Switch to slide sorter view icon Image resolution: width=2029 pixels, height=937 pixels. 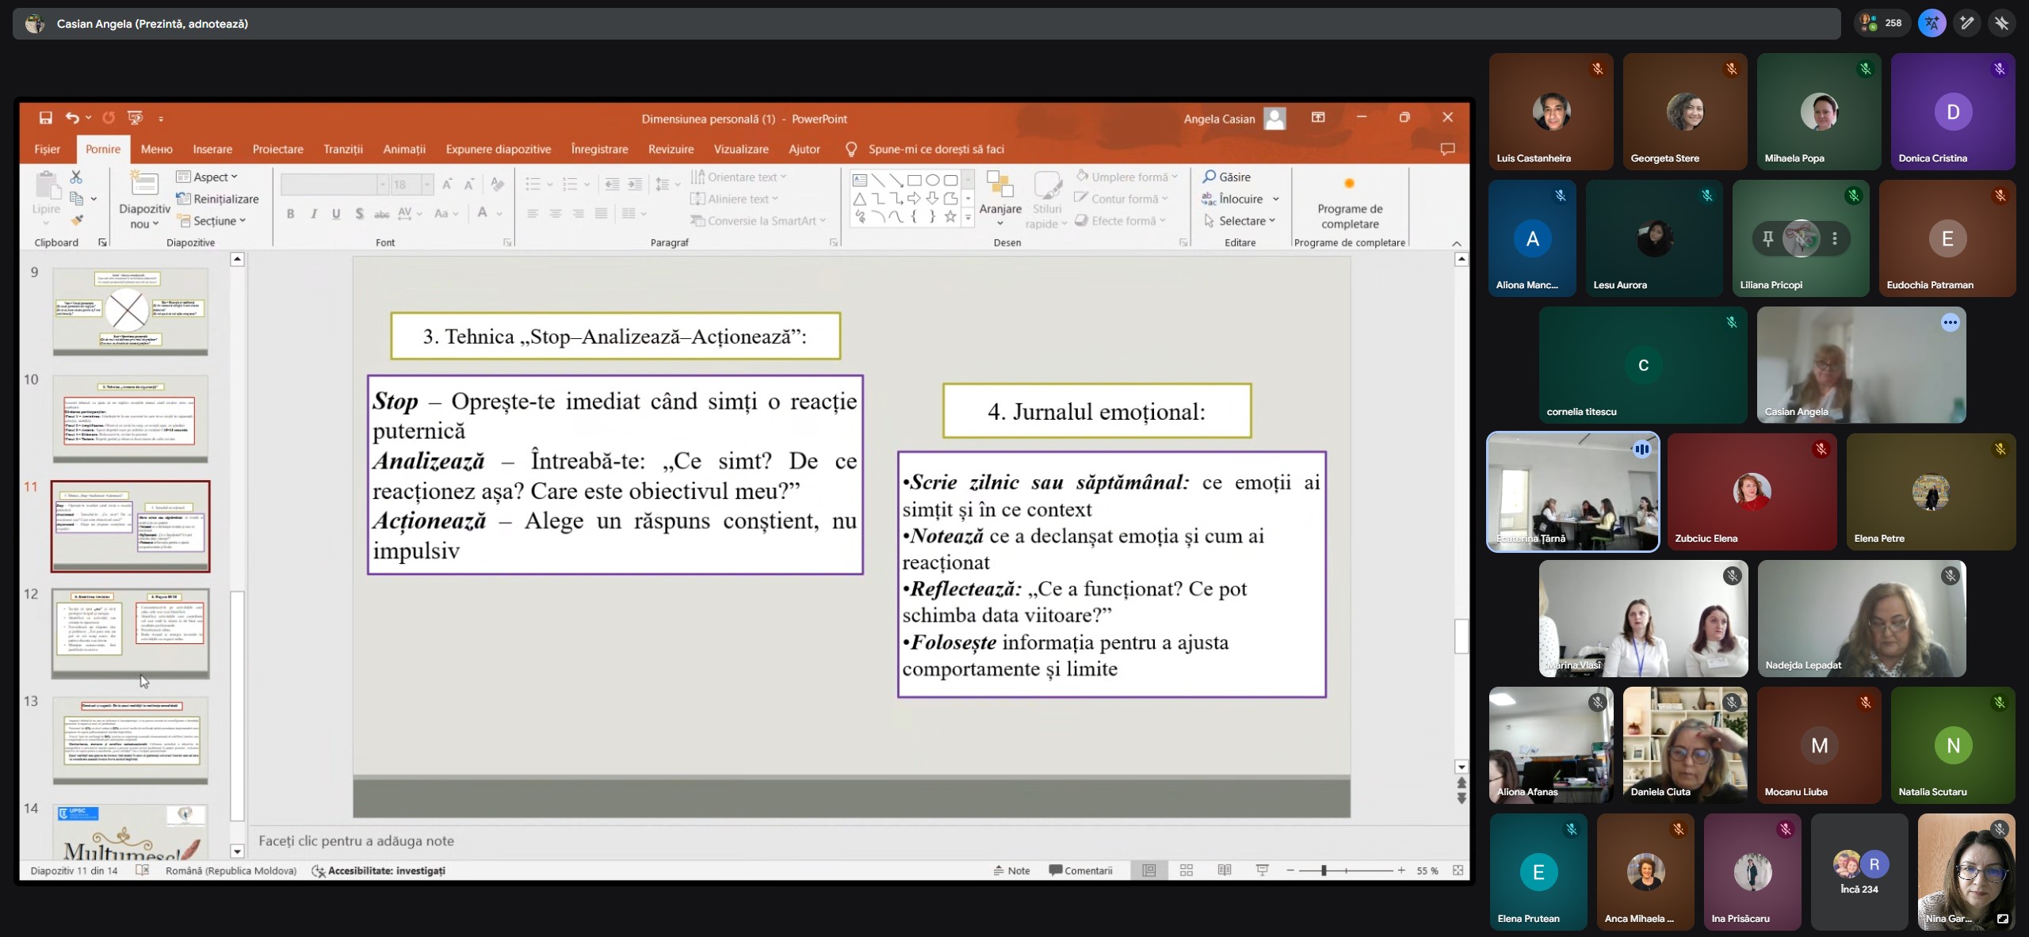[1186, 870]
